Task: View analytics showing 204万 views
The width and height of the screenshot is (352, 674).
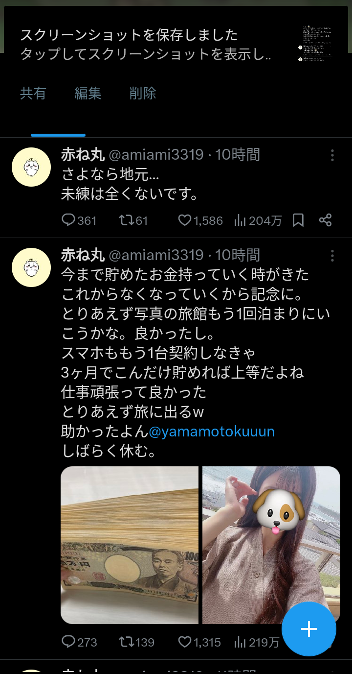Action: (258, 220)
